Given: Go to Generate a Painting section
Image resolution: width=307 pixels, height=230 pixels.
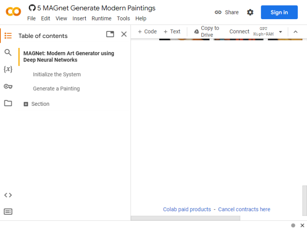Looking at the screenshot, I should coord(56,89).
